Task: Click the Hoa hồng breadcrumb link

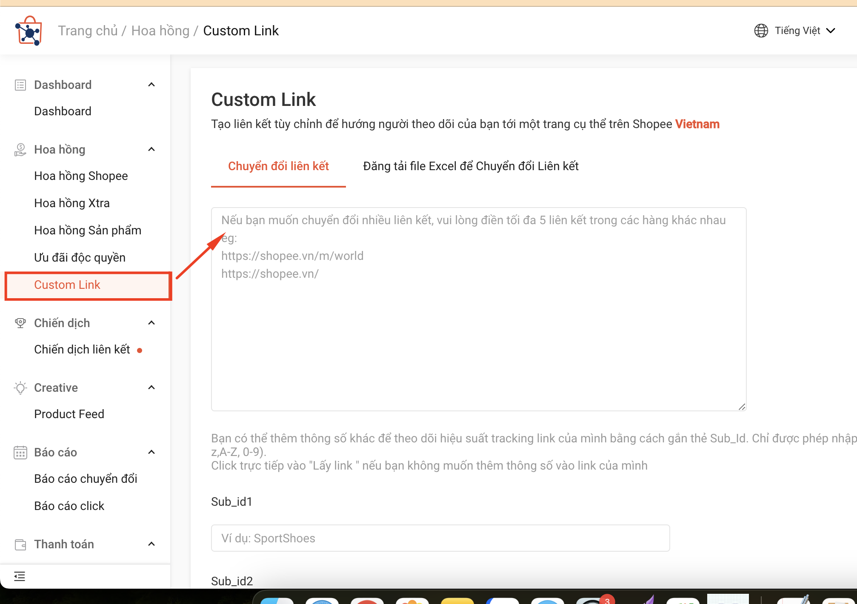Action: point(160,31)
